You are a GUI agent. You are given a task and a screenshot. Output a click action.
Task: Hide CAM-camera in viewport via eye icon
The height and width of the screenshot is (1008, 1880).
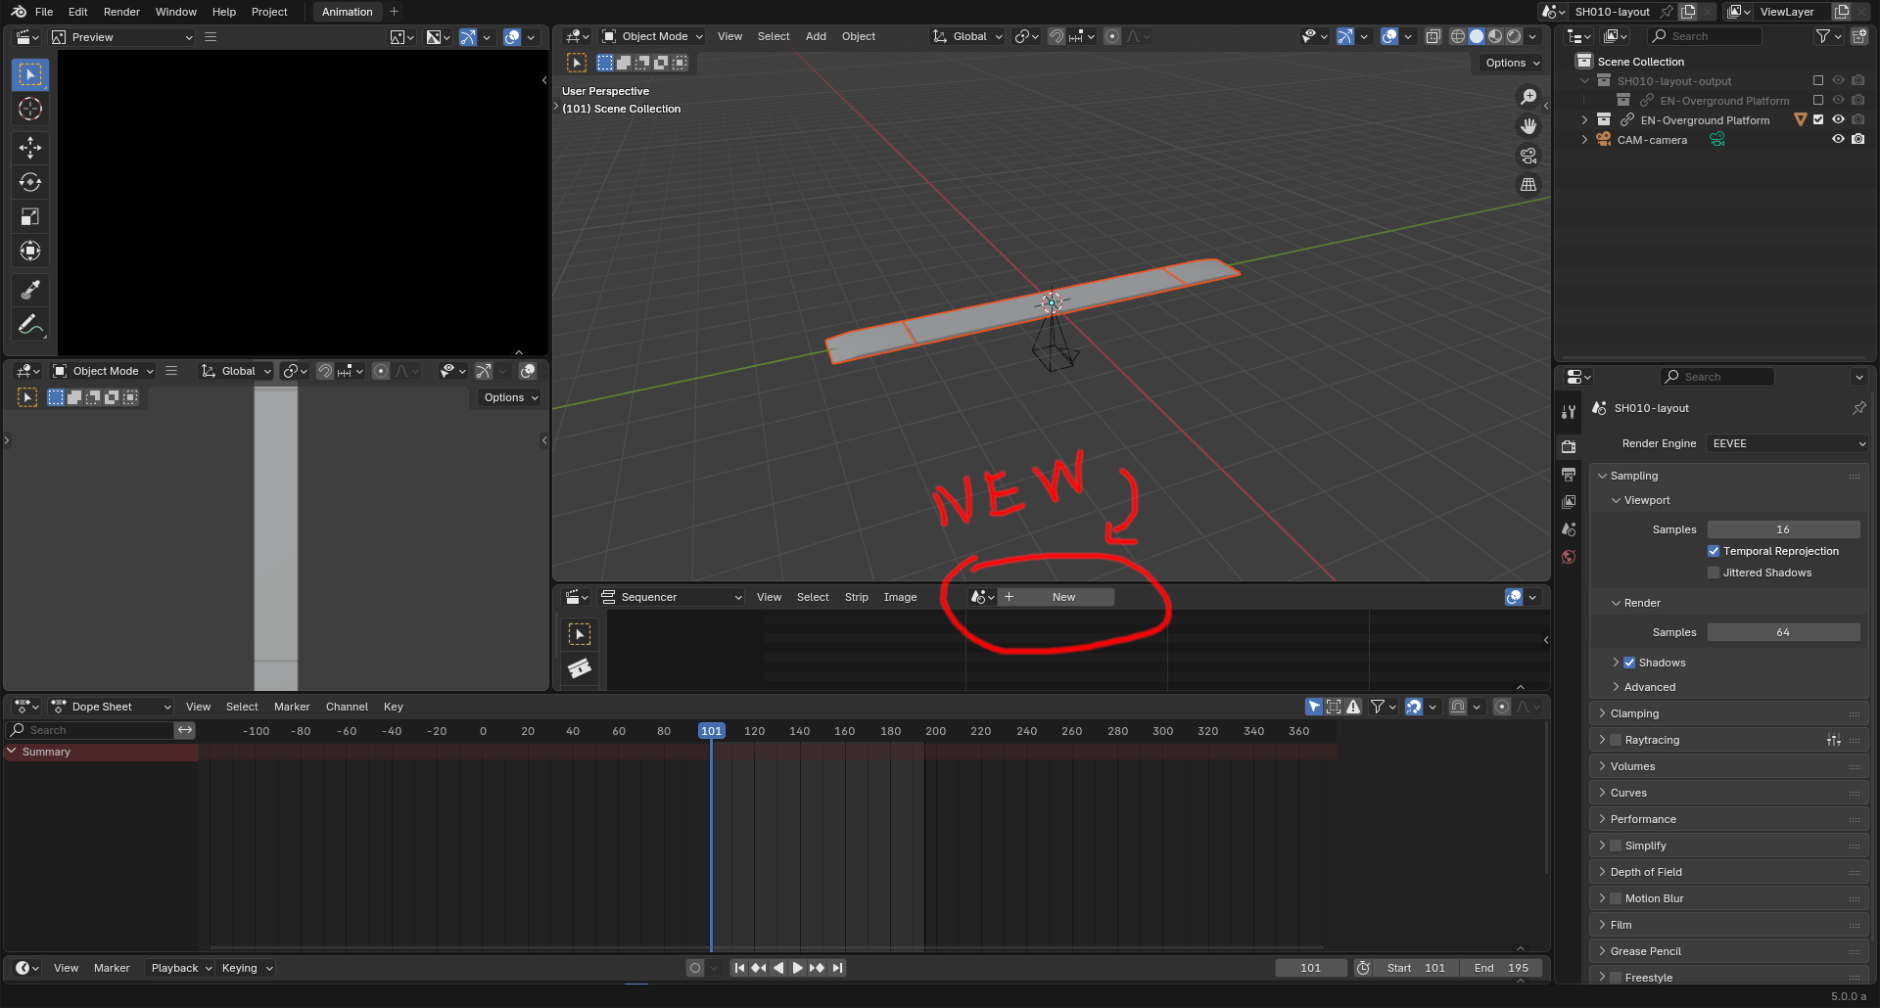coord(1838,140)
